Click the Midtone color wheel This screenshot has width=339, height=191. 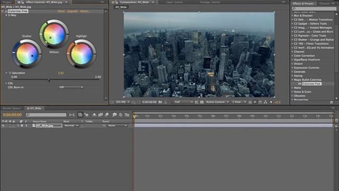point(54,34)
